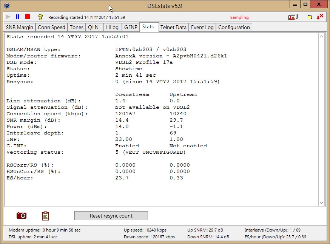
Task: Click 'Up speed: 10240 kbps' in status bar
Action: [145, 230]
